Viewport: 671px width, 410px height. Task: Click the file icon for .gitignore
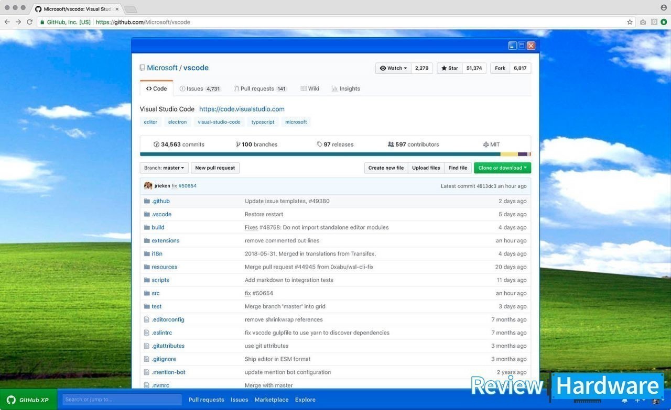click(x=147, y=359)
